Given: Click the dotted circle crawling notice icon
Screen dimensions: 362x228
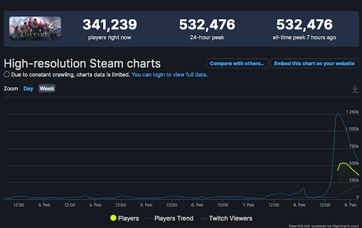Looking at the screenshot, I should pos(7,74).
